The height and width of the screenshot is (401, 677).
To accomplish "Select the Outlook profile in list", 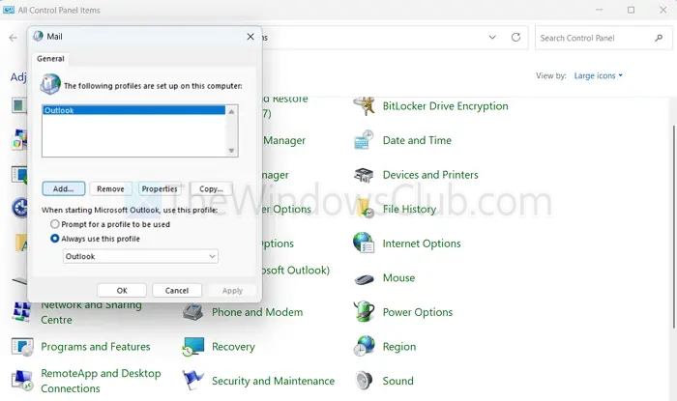I will [133, 110].
